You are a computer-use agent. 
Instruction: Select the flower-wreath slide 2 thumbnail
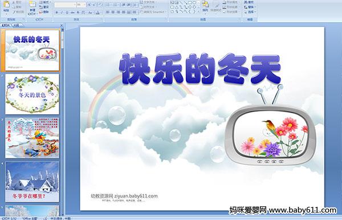tap(32, 94)
